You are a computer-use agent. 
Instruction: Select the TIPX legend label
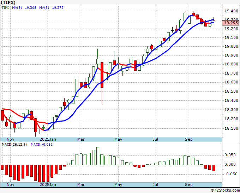tap(5, 8)
